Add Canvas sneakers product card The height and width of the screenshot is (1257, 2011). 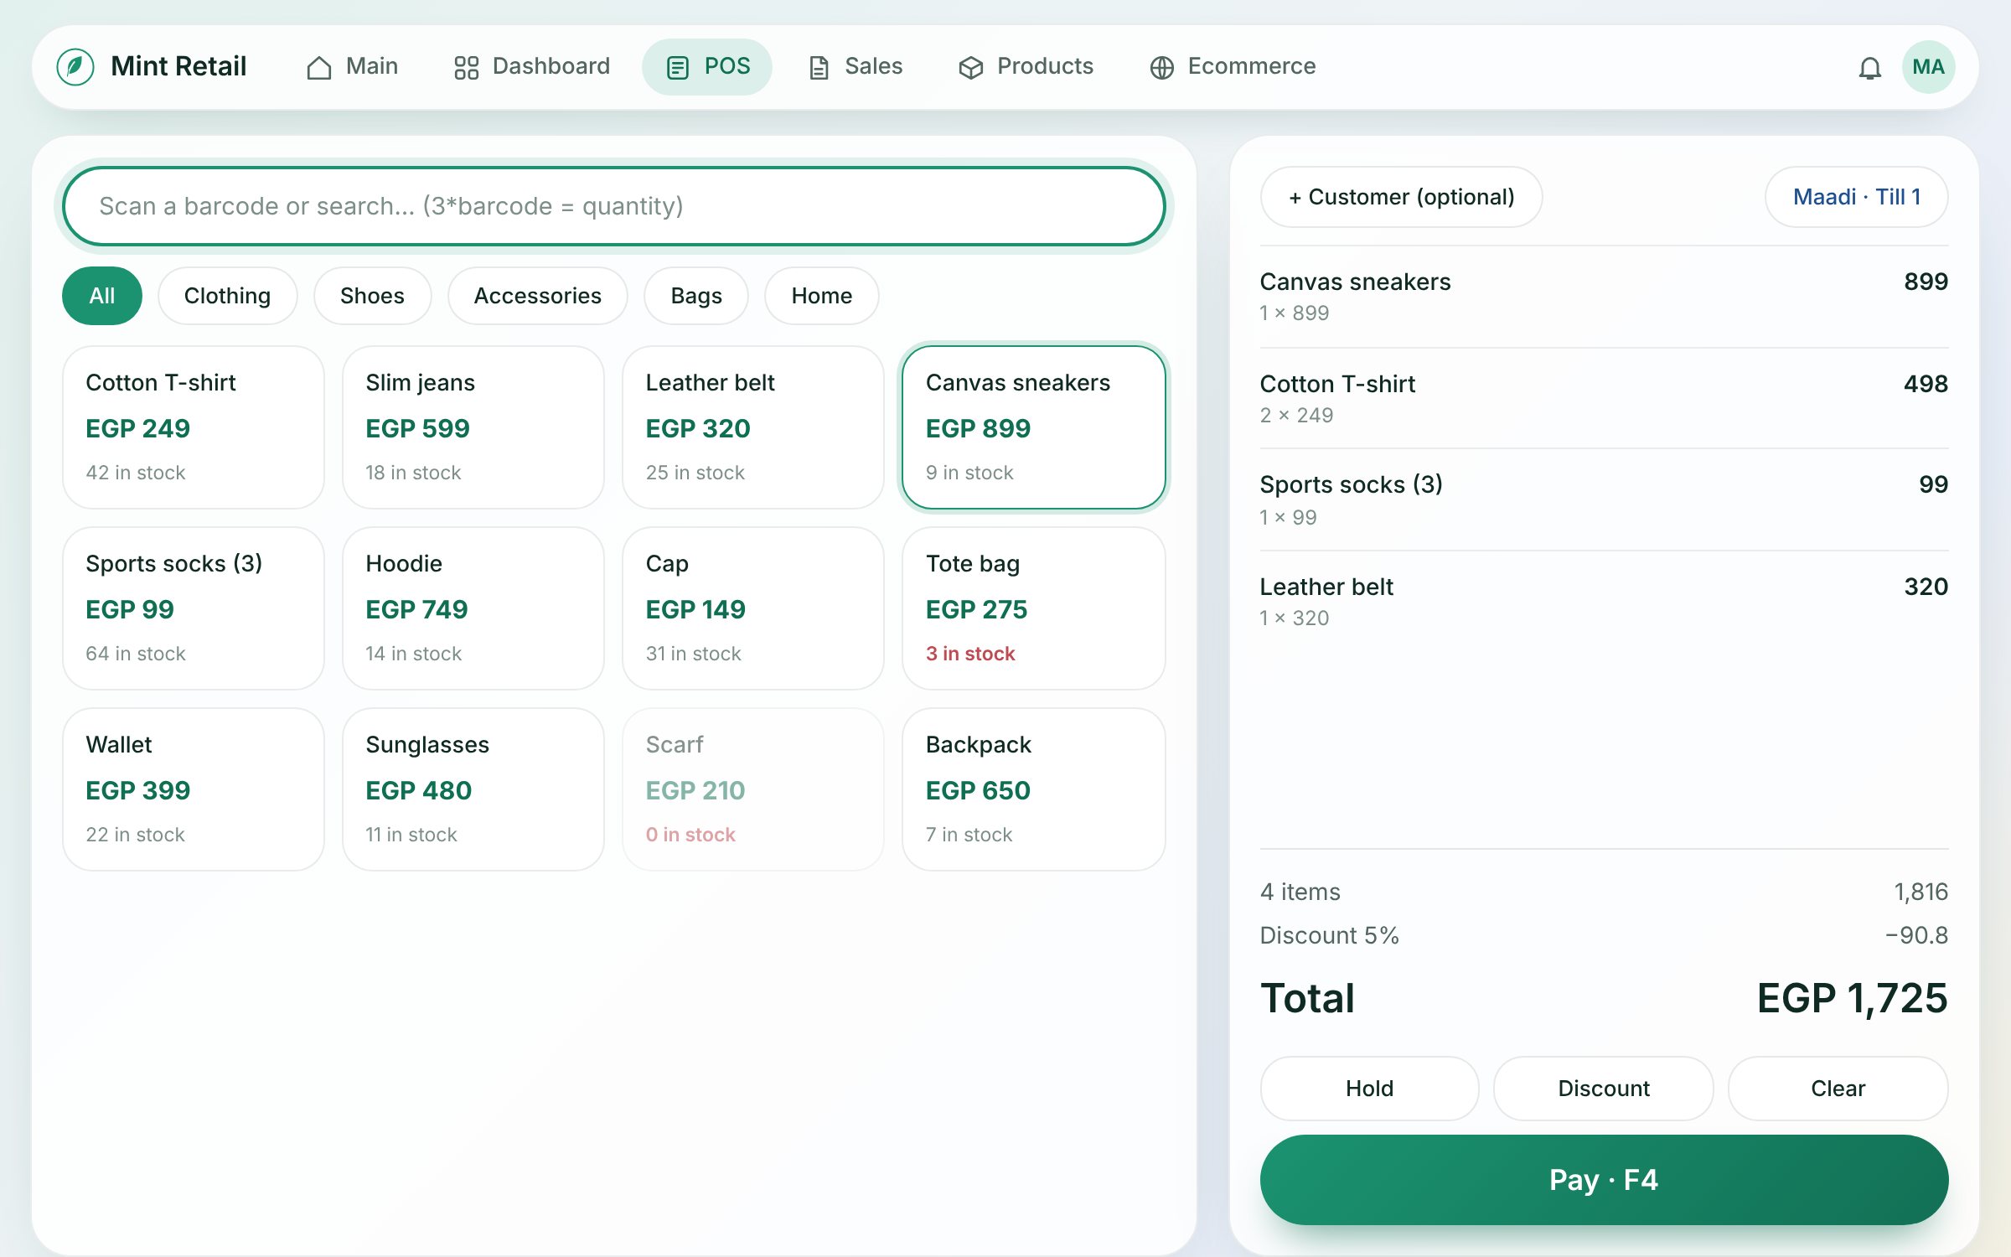(x=1034, y=427)
